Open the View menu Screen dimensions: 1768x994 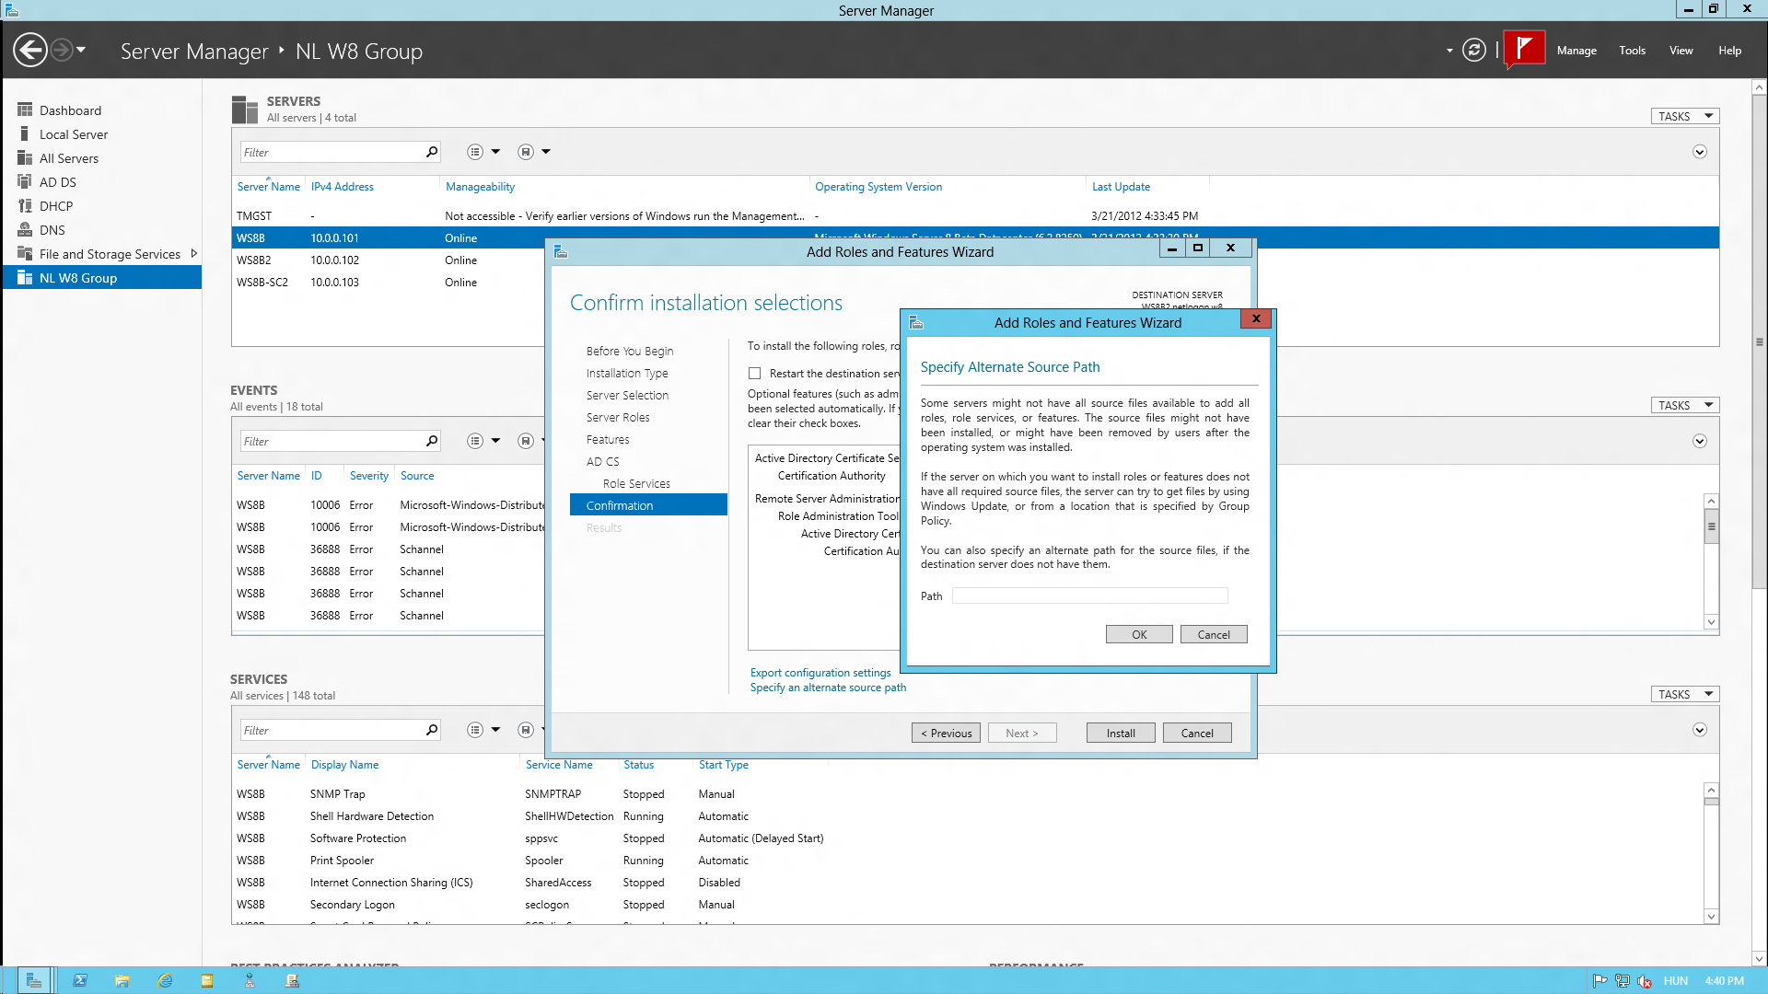(x=1681, y=51)
